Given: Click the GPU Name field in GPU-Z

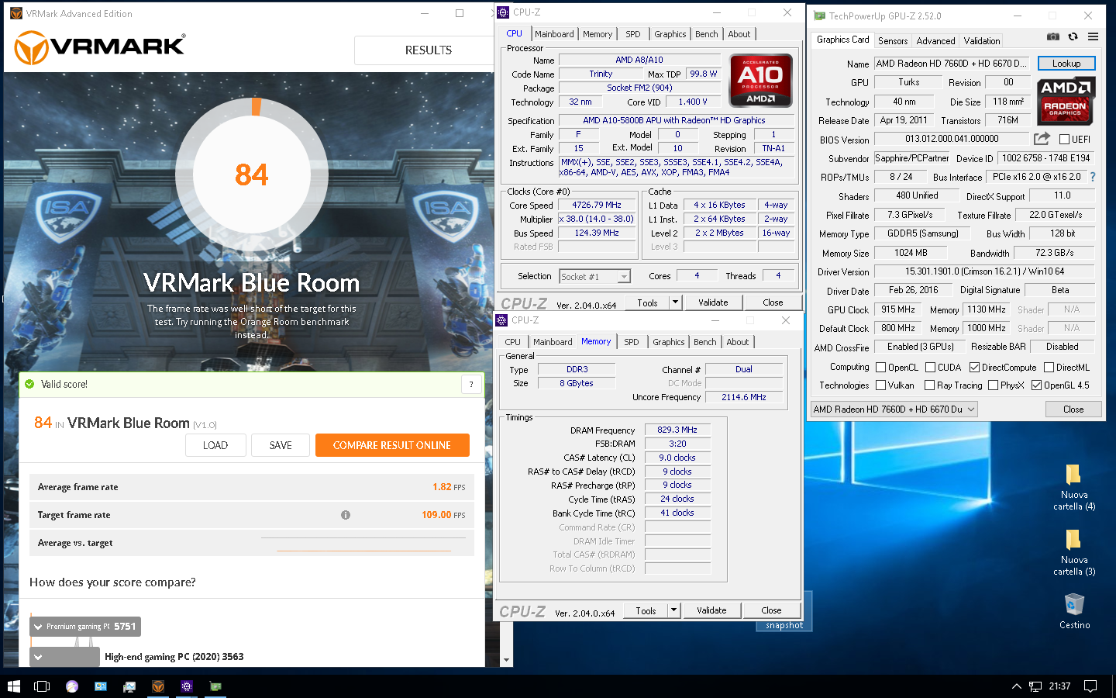Looking at the screenshot, I should tap(952, 64).
